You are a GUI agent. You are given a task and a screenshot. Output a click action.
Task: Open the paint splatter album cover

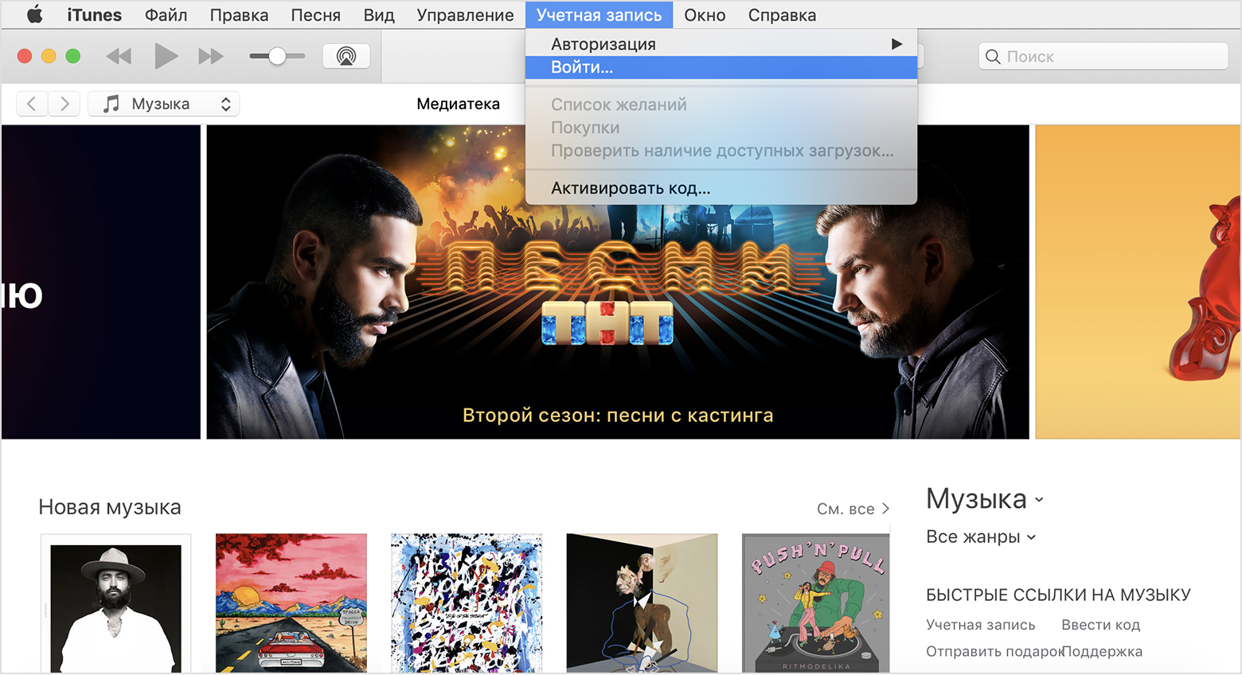tap(467, 603)
